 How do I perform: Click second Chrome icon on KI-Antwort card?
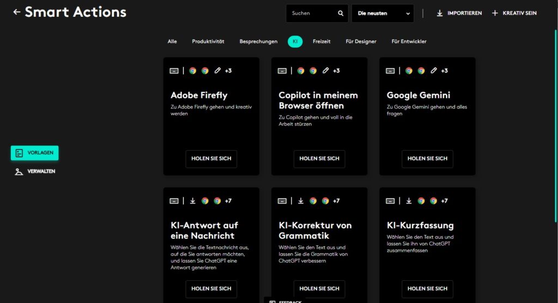tap(217, 201)
